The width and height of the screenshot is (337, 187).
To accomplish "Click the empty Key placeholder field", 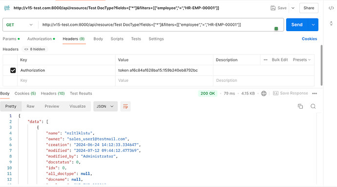I will pyautogui.click(x=66, y=80).
